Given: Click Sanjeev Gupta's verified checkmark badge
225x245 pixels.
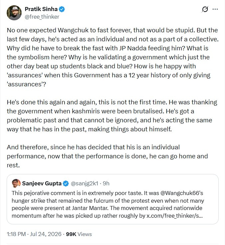Looking at the screenshot, I should (x=66, y=183).
